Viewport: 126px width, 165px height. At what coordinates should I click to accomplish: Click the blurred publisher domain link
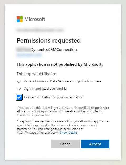coord(29,55)
